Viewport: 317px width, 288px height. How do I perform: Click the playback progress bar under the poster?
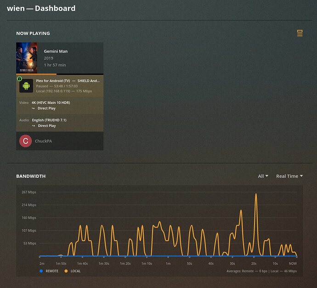[x=60, y=74]
